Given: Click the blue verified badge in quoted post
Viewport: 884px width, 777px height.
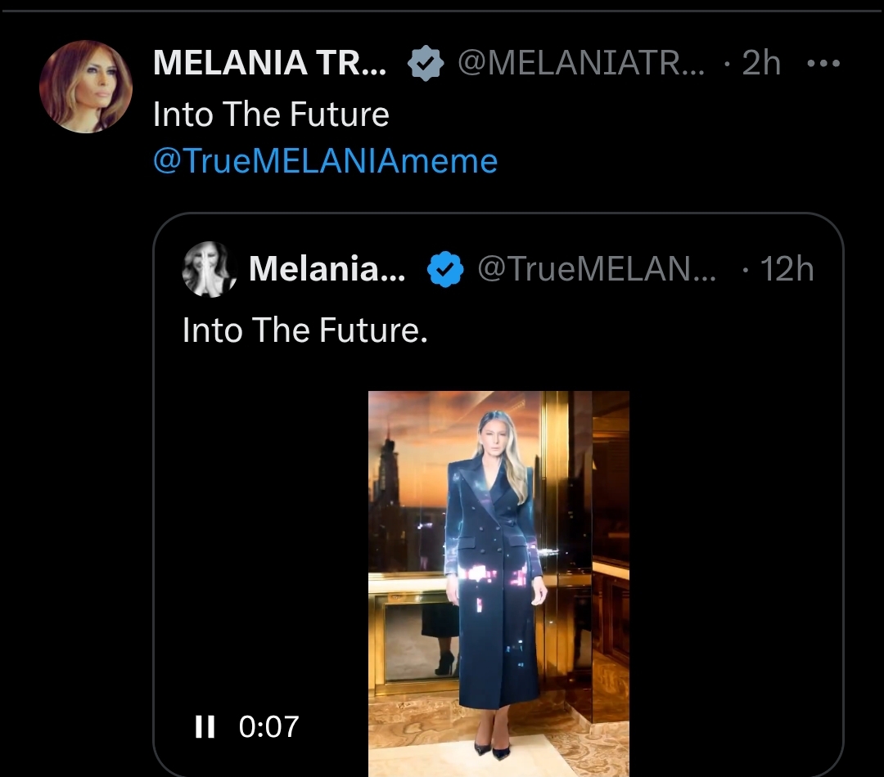Looking at the screenshot, I should (x=446, y=269).
